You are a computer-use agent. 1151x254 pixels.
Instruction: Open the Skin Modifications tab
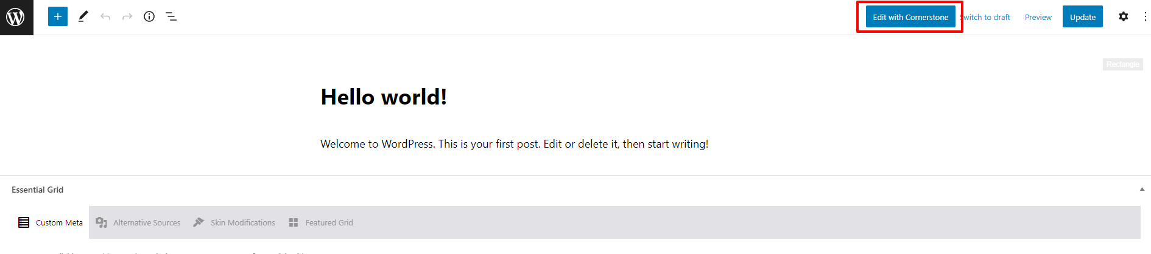[234, 222]
